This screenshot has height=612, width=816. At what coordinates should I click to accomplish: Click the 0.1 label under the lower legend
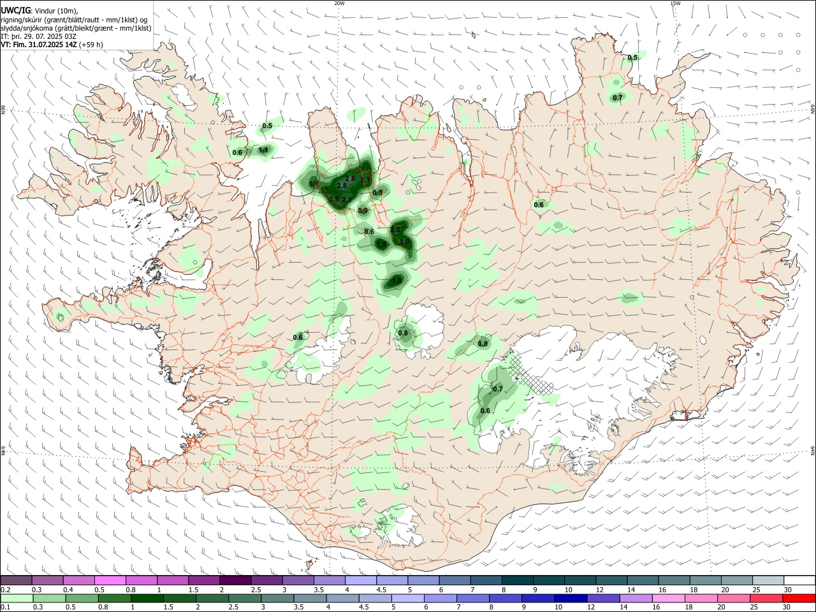coord(5,607)
